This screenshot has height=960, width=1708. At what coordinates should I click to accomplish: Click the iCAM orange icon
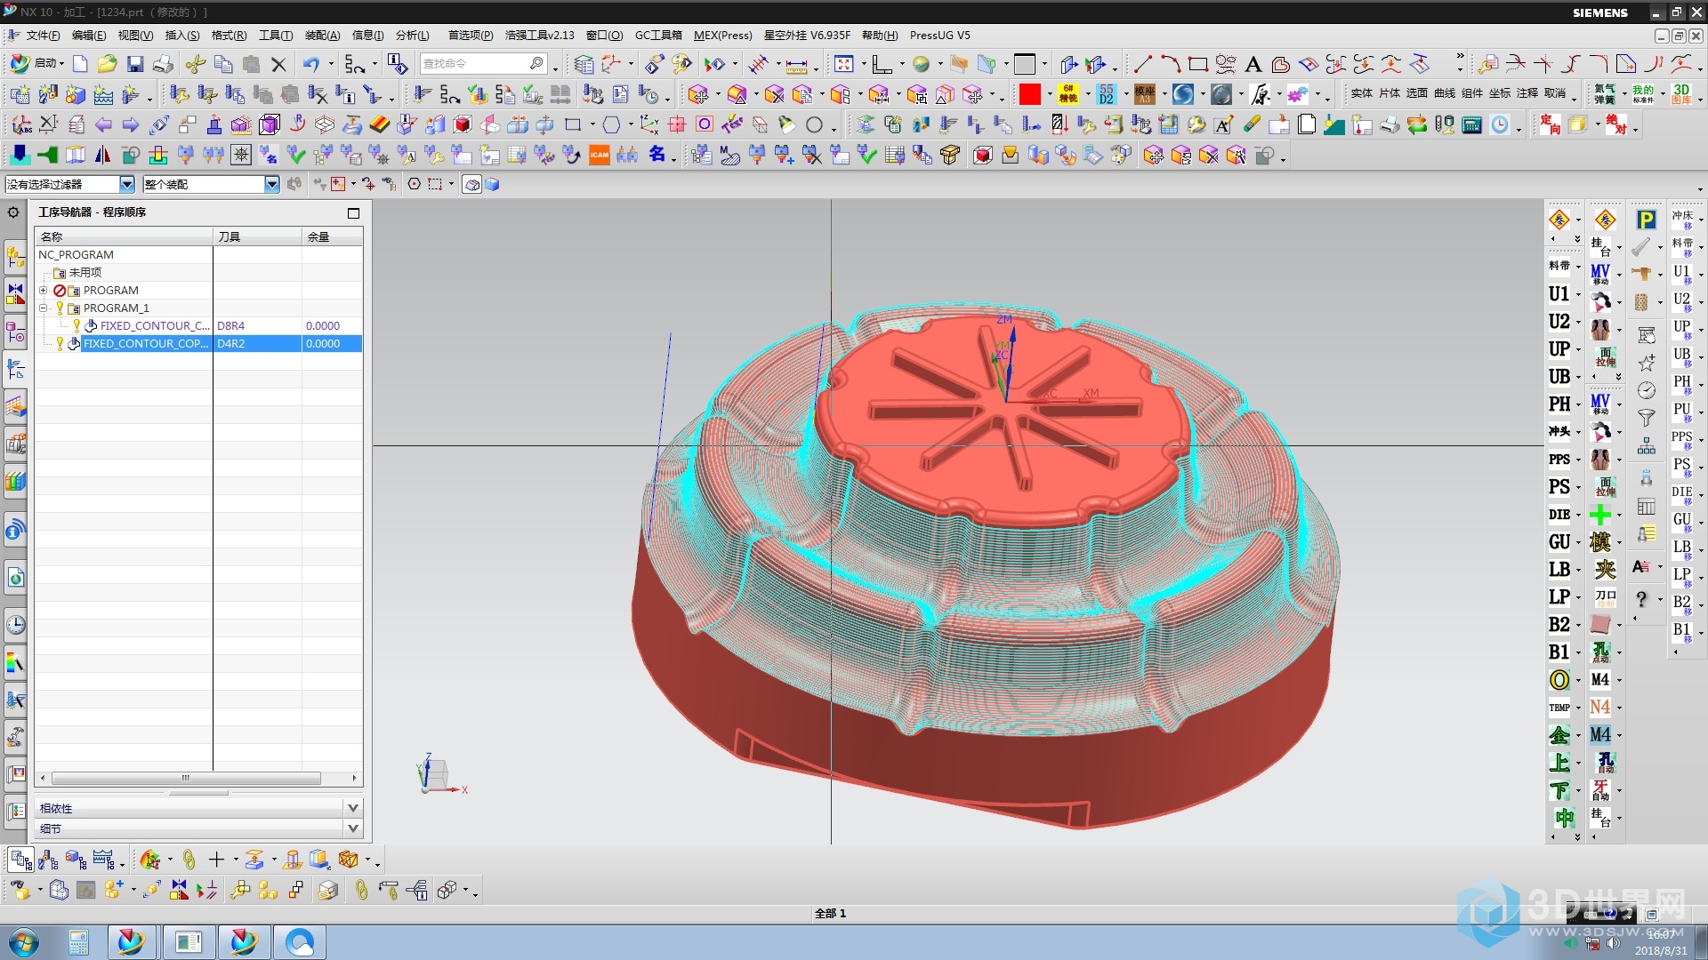[600, 156]
